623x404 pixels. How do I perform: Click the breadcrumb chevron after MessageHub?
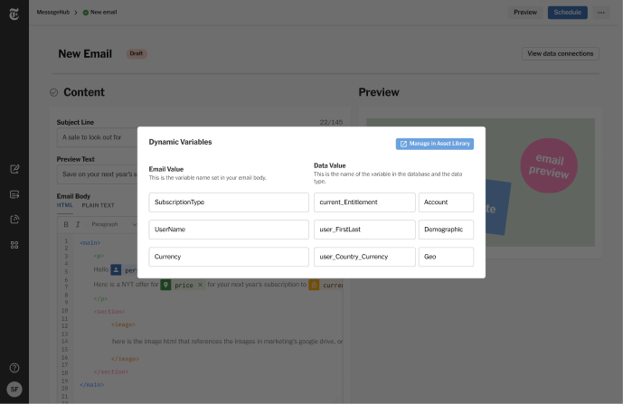[75, 13]
